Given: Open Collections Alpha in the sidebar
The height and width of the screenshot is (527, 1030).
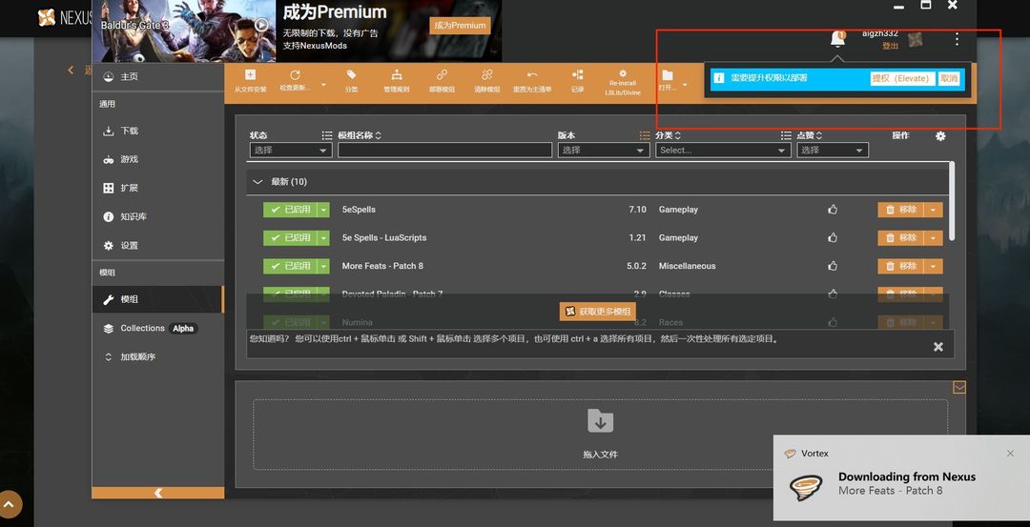Looking at the screenshot, I should [157, 328].
